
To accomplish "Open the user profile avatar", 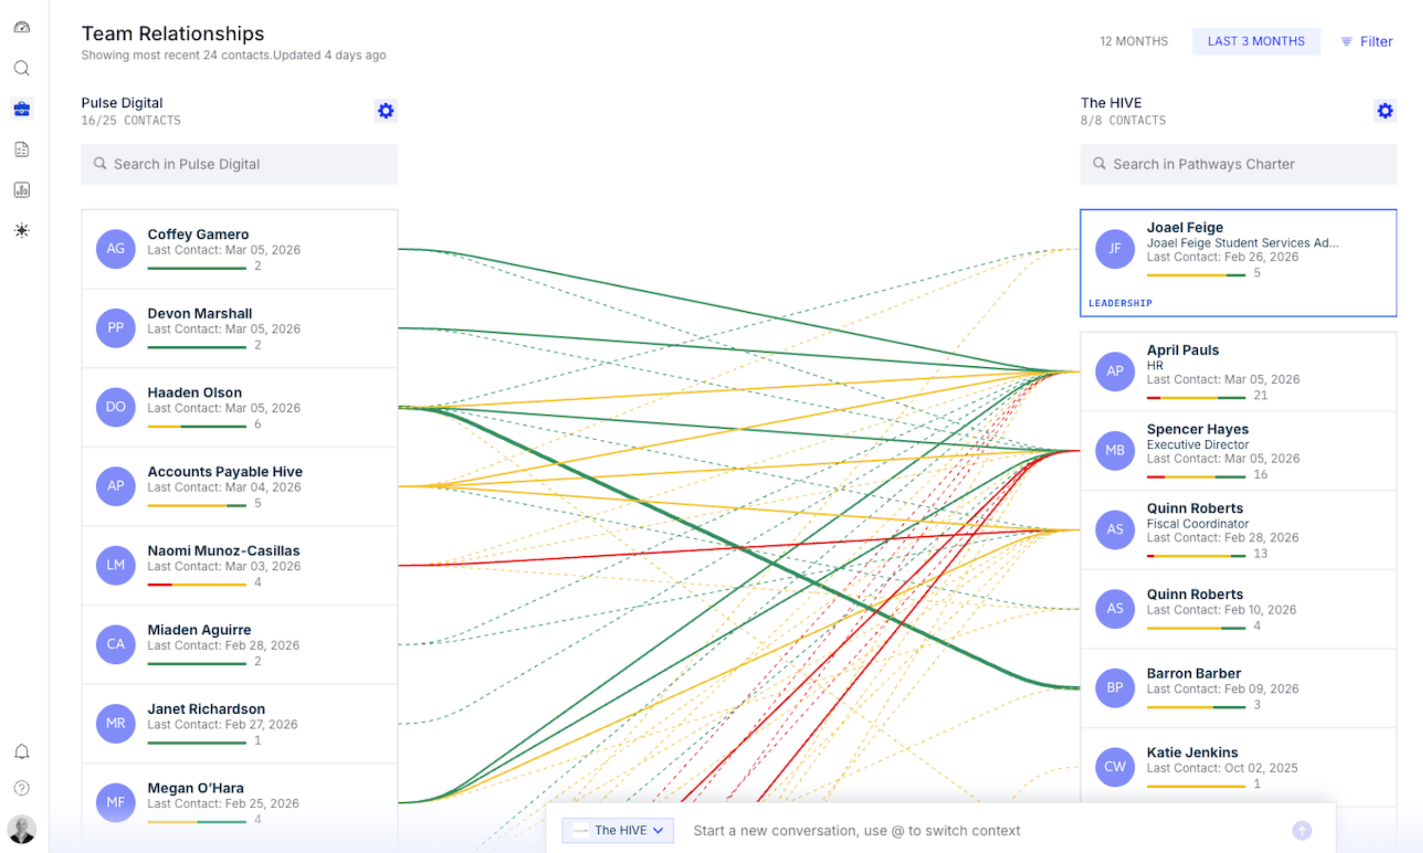I will 22,830.
